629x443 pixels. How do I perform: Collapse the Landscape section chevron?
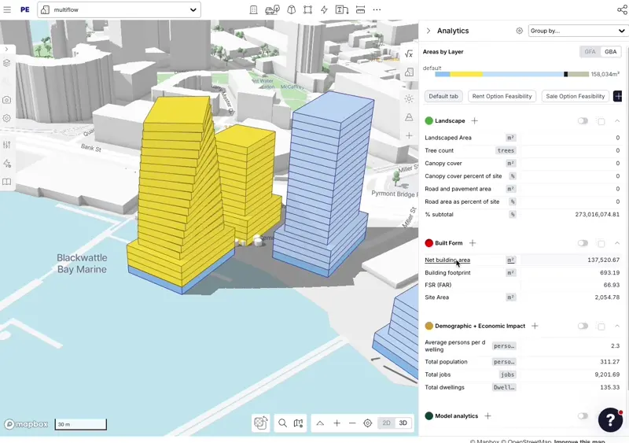pyautogui.click(x=617, y=121)
